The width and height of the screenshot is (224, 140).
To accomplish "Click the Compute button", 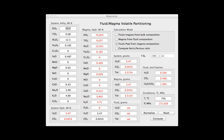I will [x=158, y=119].
